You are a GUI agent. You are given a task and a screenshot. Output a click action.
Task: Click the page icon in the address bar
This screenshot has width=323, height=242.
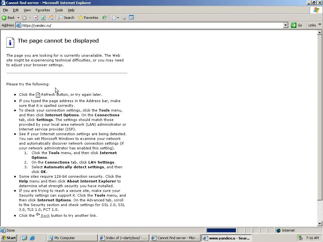pos(19,25)
